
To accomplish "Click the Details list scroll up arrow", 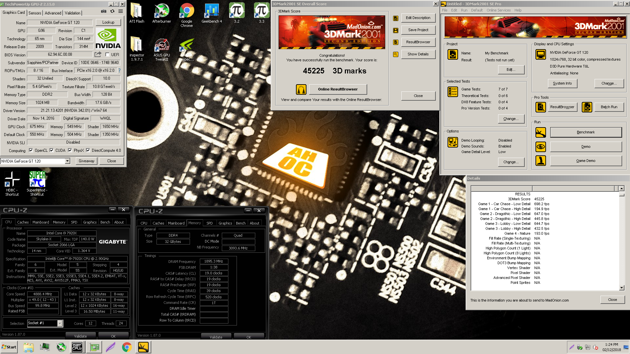I will point(621,188).
